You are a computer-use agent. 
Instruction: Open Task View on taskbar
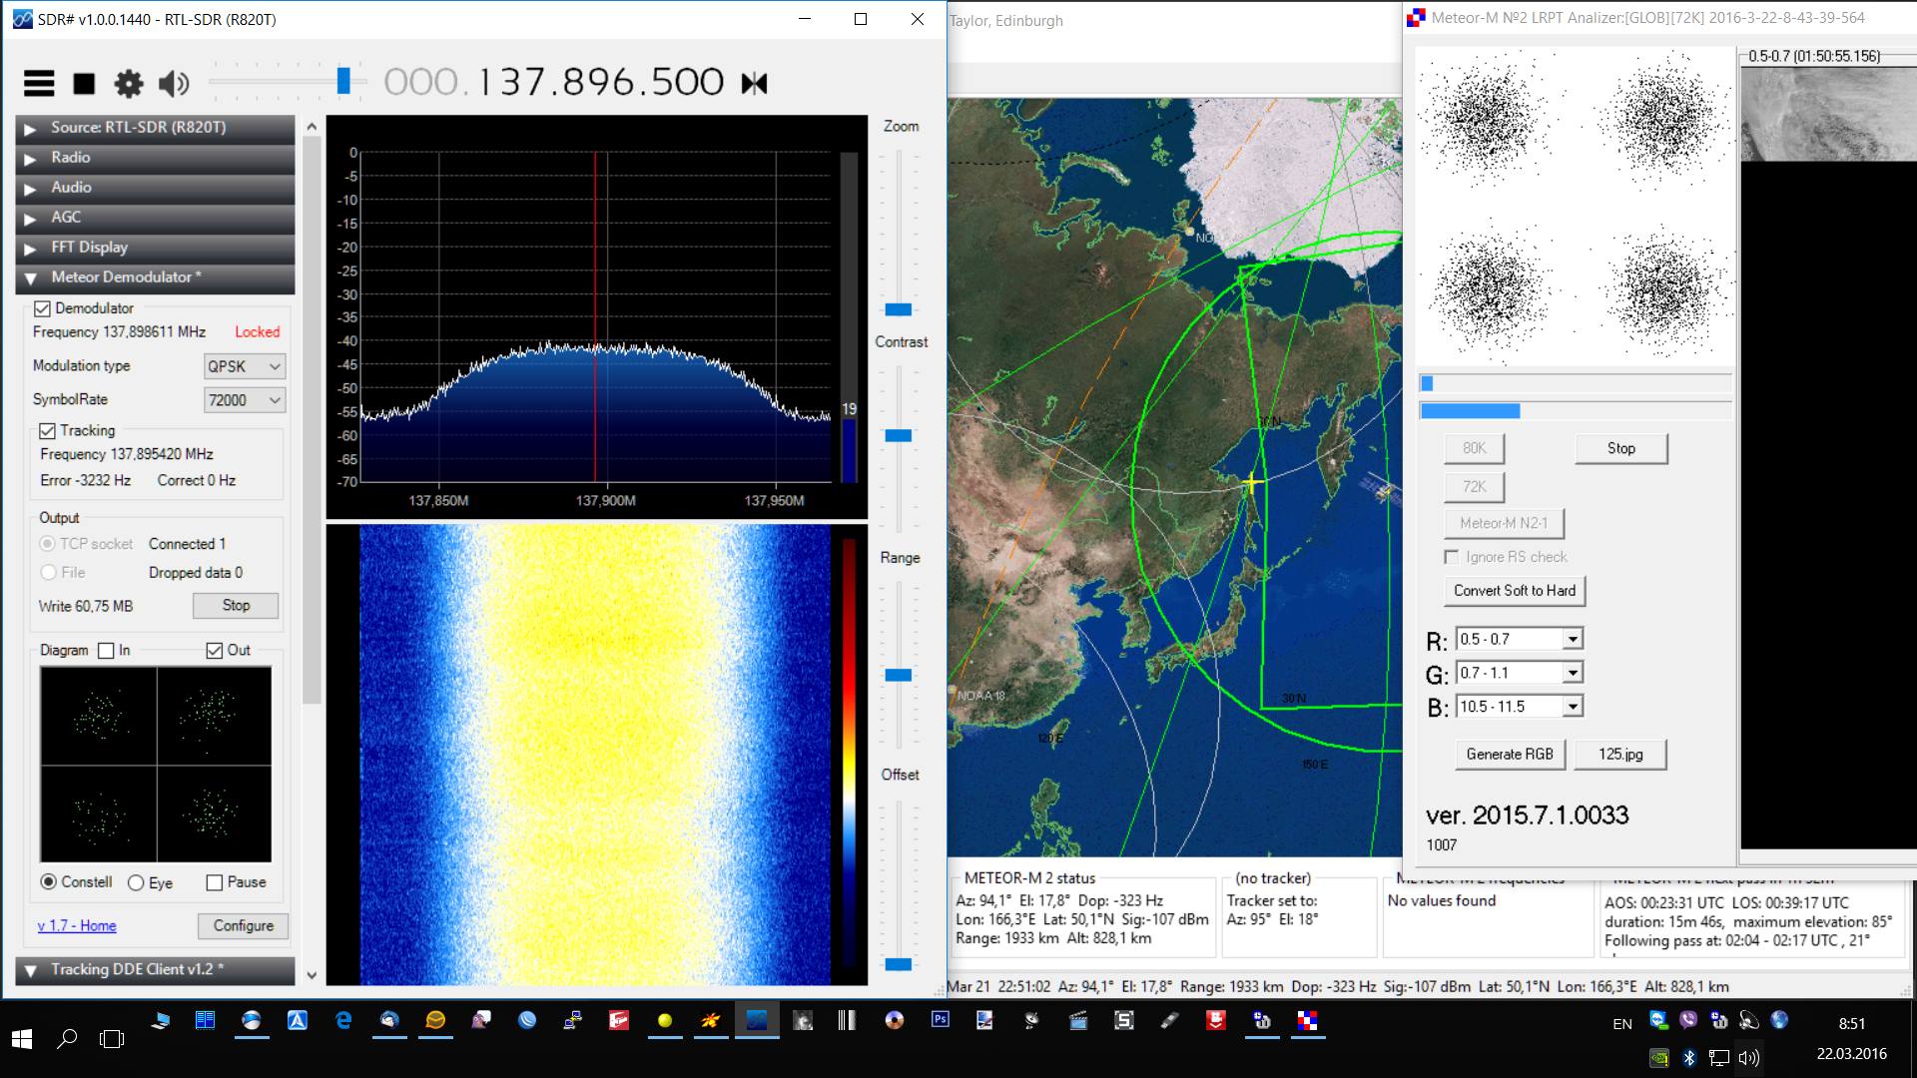tap(112, 1039)
